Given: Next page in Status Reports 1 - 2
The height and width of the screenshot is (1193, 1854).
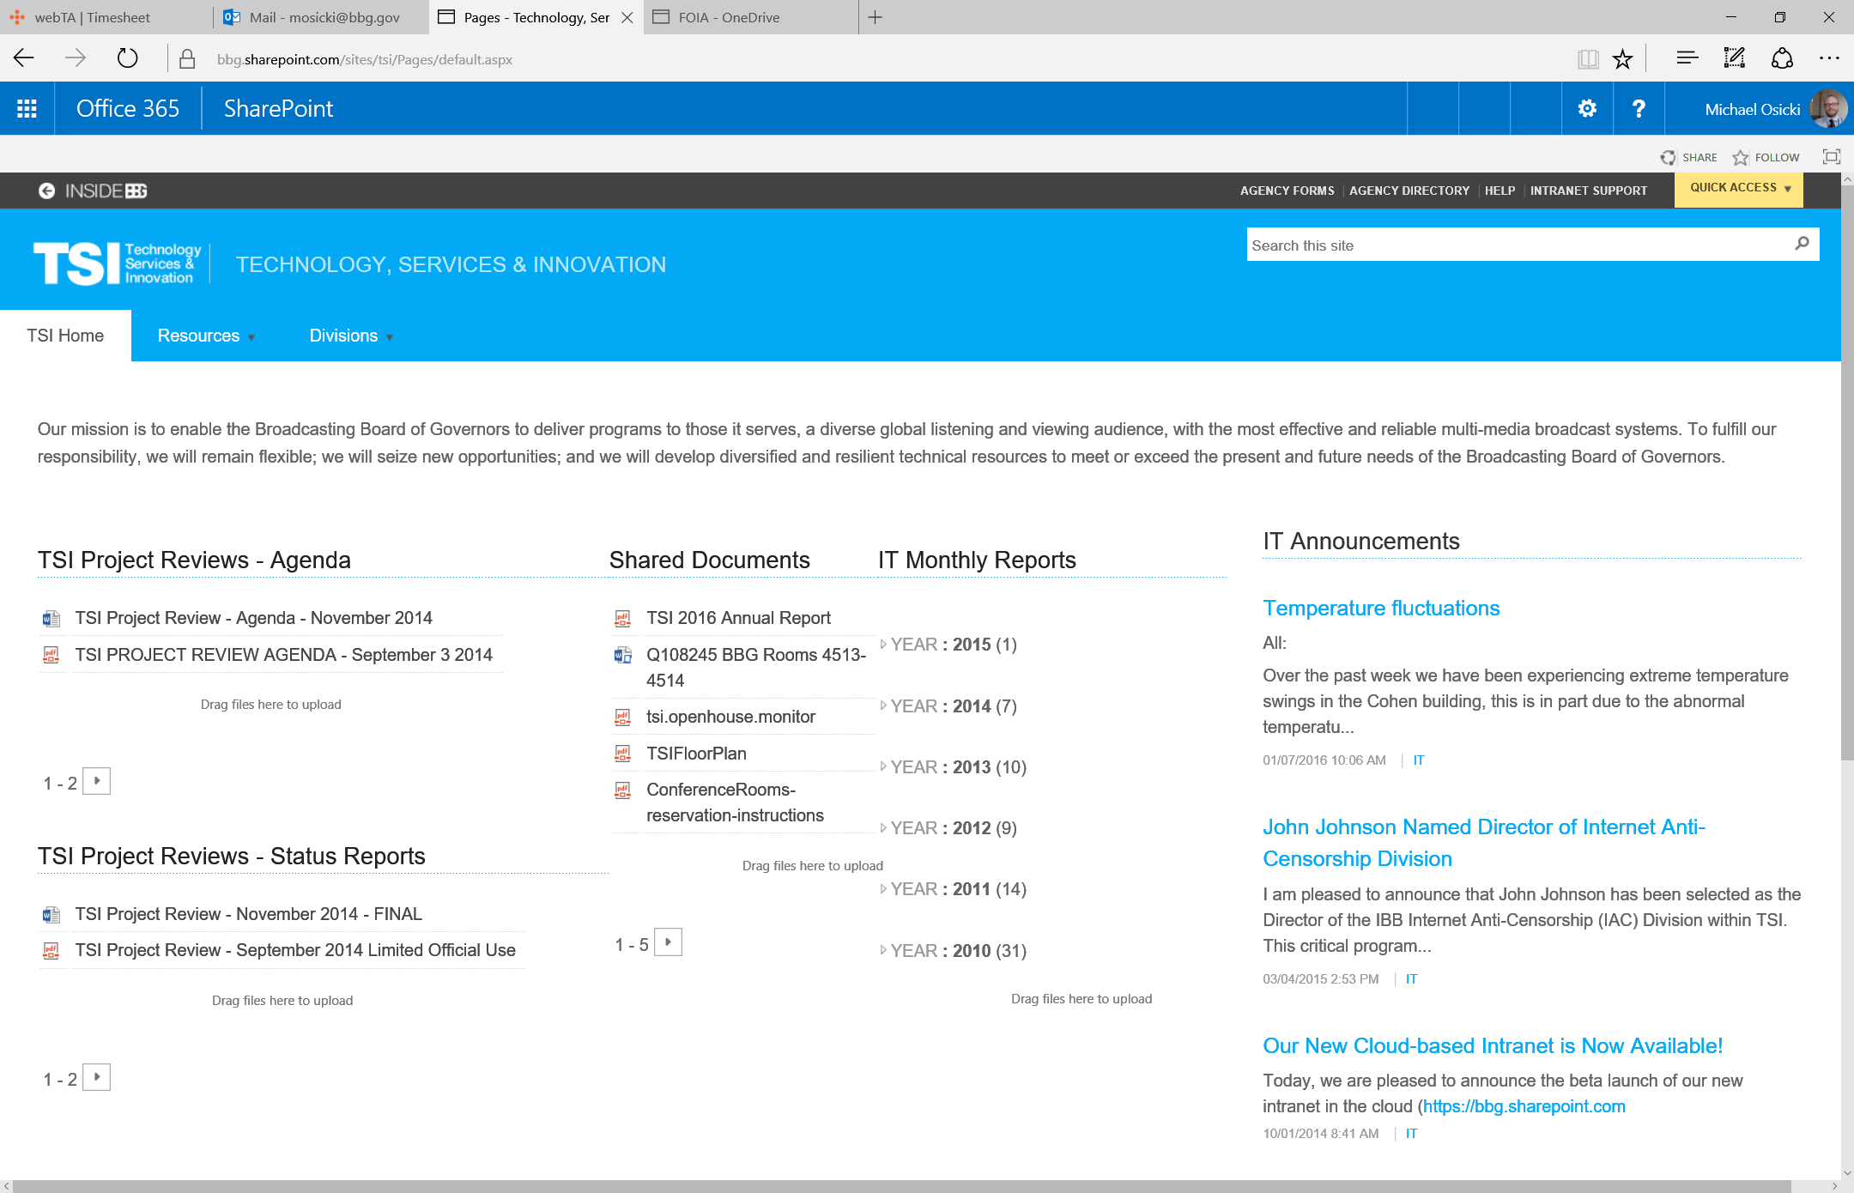Looking at the screenshot, I should click(97, 1077).
